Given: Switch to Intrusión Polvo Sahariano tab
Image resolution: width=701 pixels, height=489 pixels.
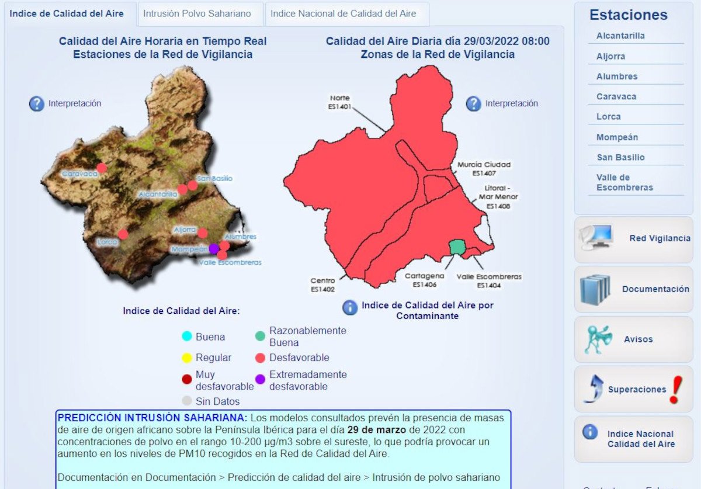Looking at the screenshot, I should click(197, 14).
